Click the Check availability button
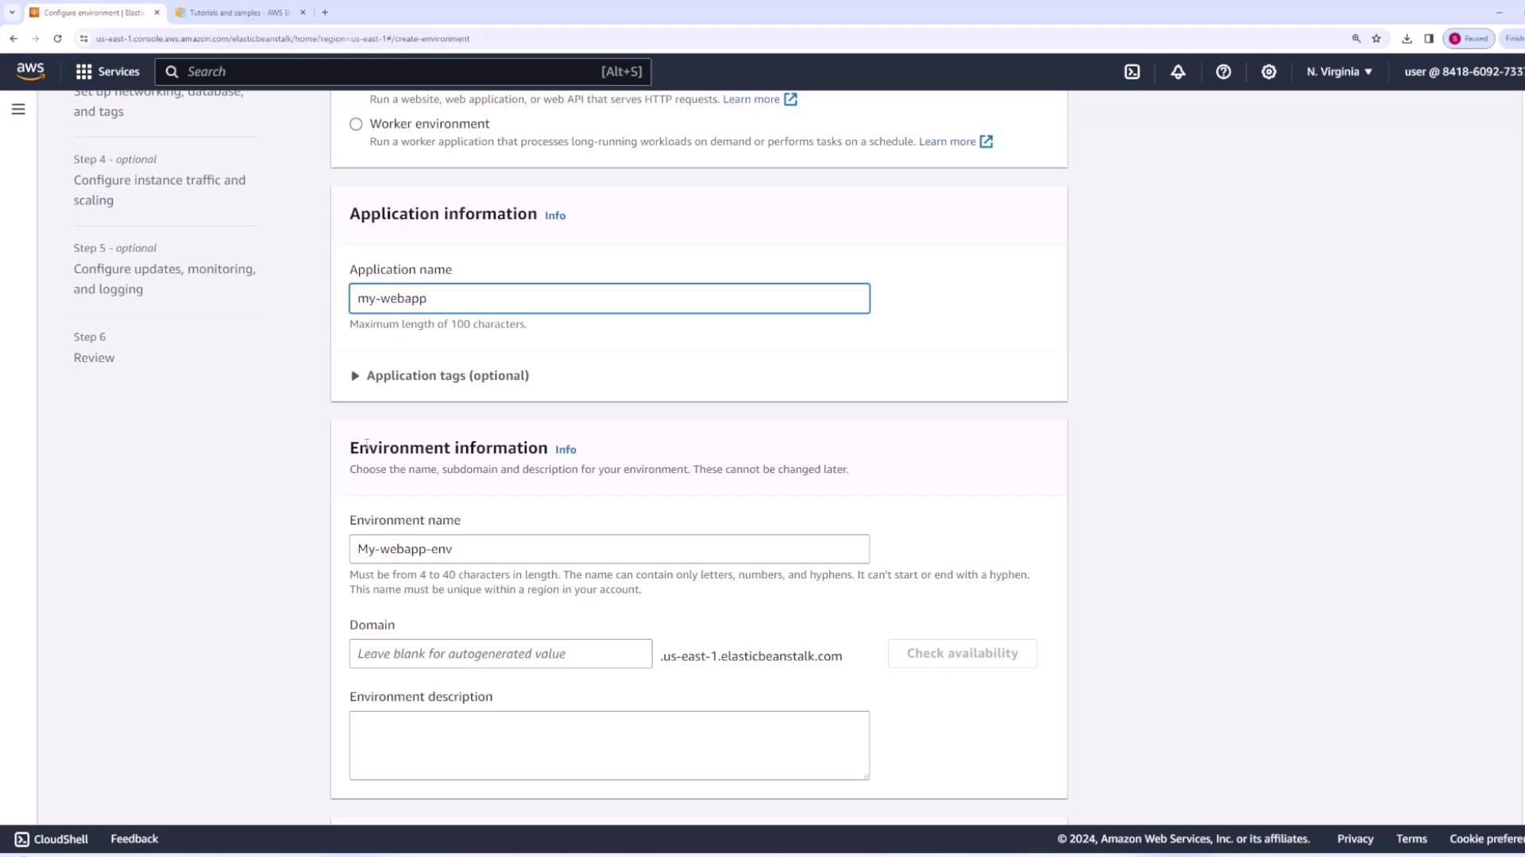The width and height of the screenshot is (1525, 857). coord(962,653)
